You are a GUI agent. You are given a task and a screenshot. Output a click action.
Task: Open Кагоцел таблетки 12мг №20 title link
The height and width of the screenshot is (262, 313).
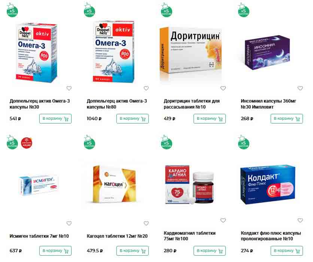[117, 236]
